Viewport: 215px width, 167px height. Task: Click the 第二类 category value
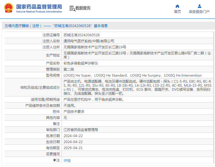pos(69,69)
